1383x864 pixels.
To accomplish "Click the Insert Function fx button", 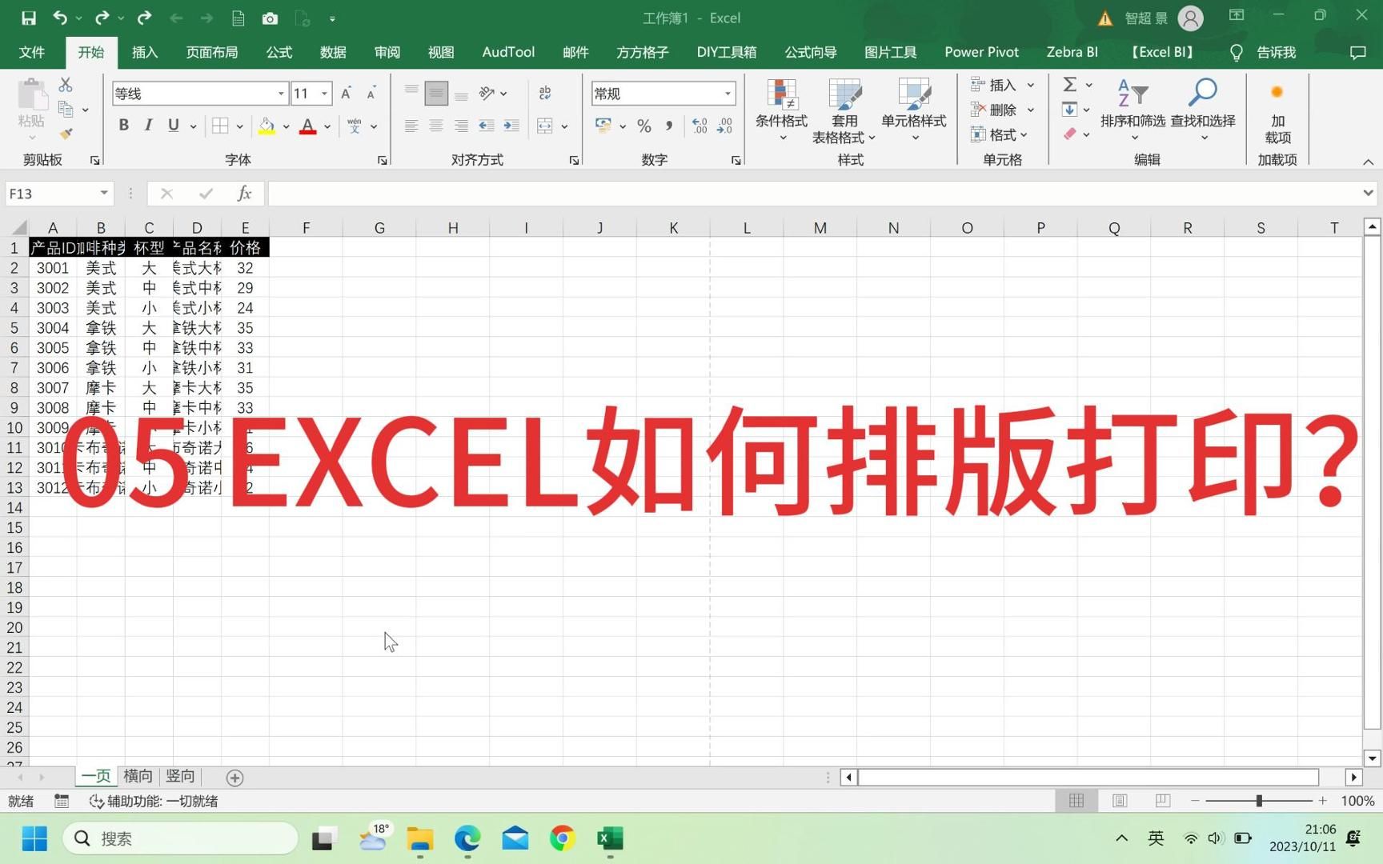I will [244, 194].
